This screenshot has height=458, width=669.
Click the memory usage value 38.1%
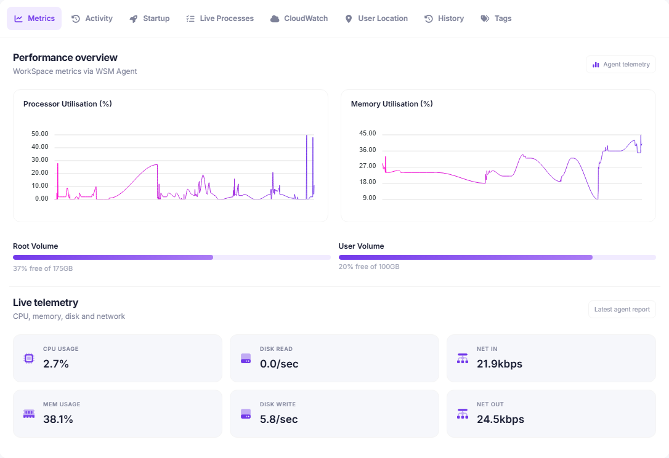pyautogui.click(x=58, y=419)
